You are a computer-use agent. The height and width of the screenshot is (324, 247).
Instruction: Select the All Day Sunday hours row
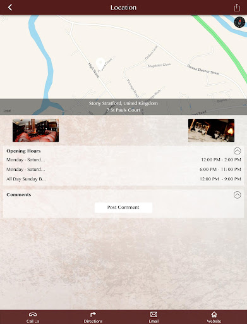point(123,179)
